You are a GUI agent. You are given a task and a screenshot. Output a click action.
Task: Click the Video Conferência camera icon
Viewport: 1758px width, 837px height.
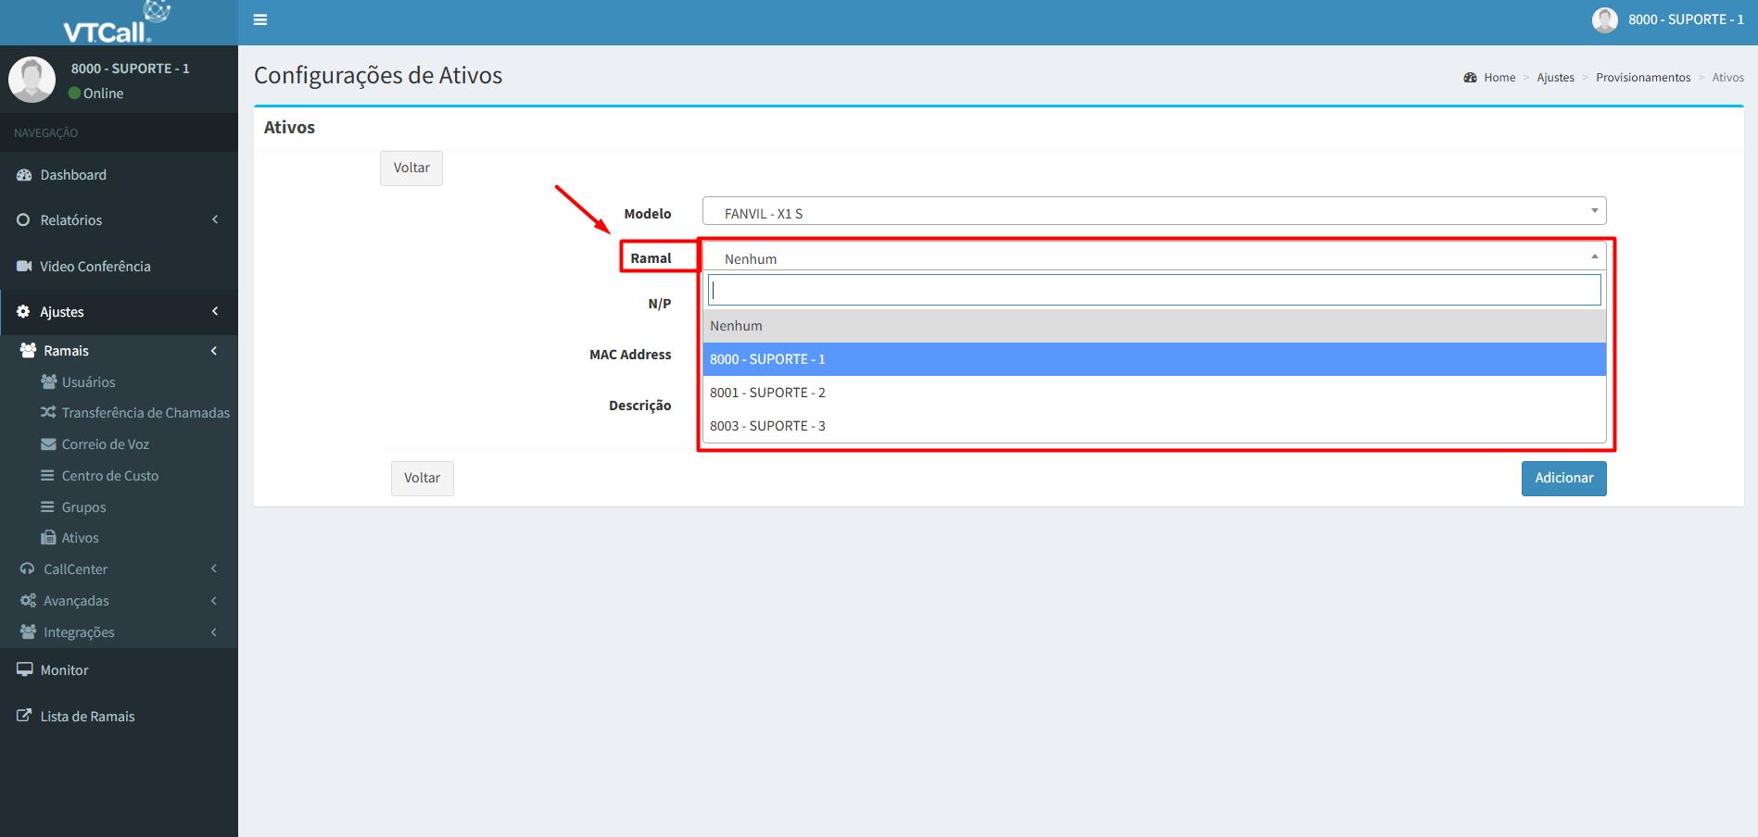pyautogui.click(x=24, y=267)
